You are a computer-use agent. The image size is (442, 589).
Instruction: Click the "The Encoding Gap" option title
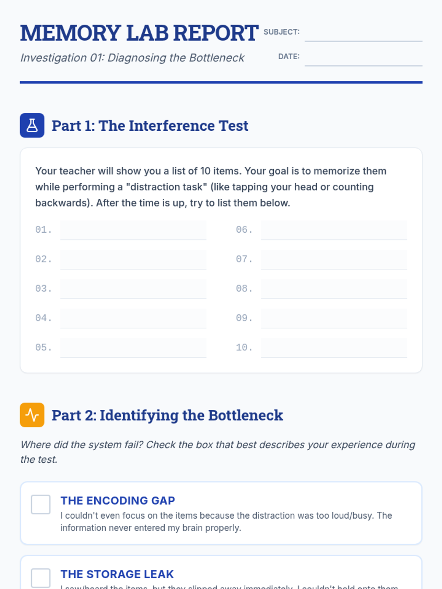pyautogui.click(x=118, y=501)
